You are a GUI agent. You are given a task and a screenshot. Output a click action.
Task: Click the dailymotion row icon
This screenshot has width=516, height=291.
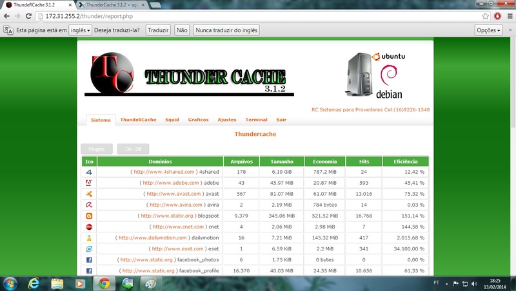(89, 238)
